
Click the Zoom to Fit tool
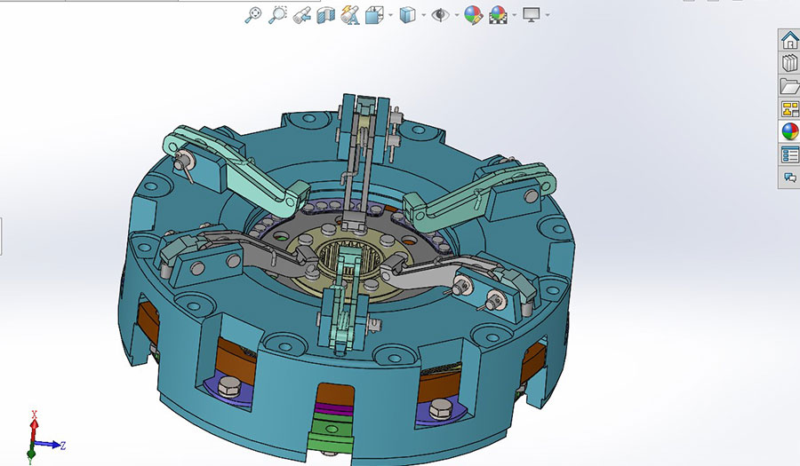[x=253, y=15]
